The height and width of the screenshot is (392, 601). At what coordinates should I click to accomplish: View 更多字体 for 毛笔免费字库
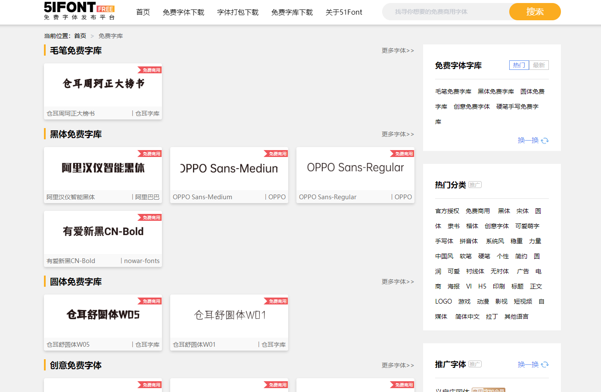click(x=398, y=50)
